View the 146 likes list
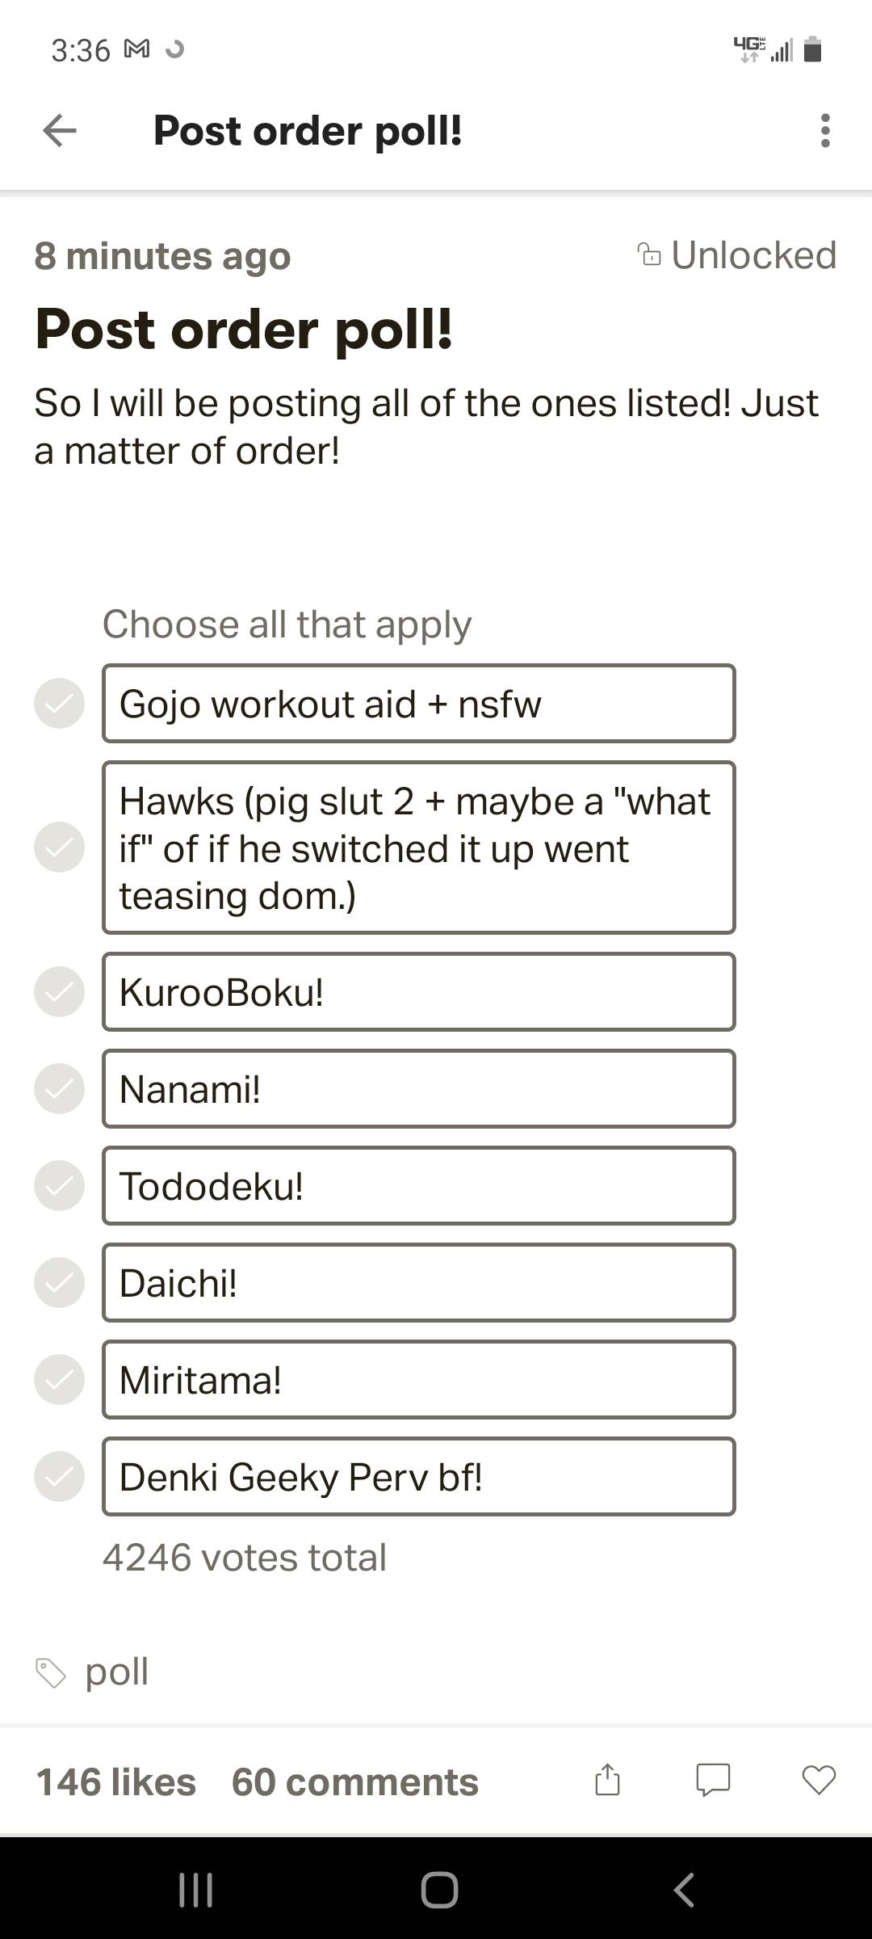 (x=116, y=1781)
